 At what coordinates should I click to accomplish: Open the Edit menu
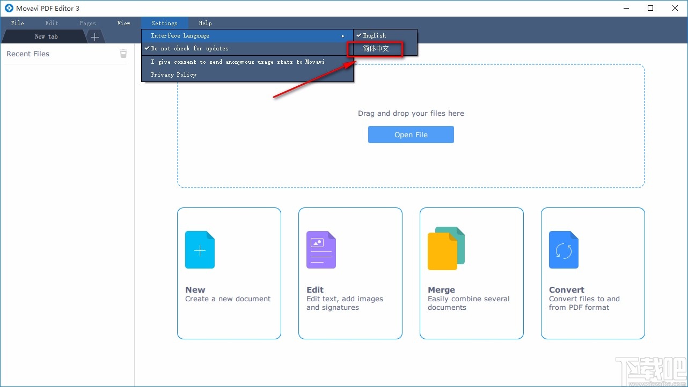[52, 23]
